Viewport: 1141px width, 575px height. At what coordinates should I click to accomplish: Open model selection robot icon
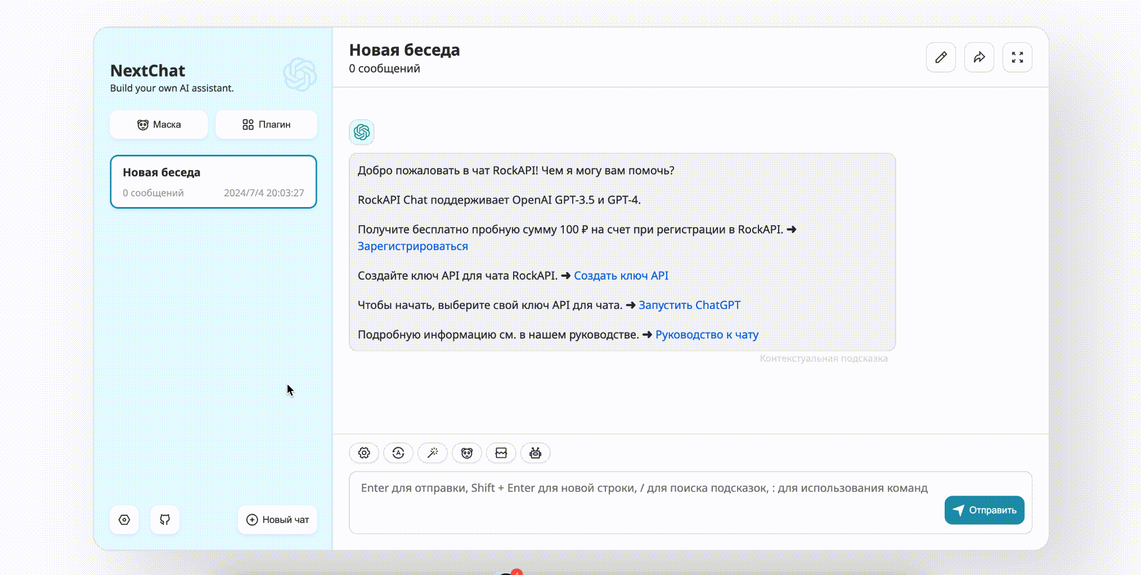pos(536,453)
